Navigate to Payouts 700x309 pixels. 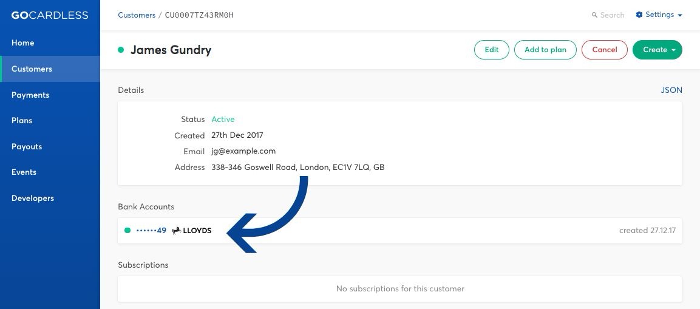[27, 146]
